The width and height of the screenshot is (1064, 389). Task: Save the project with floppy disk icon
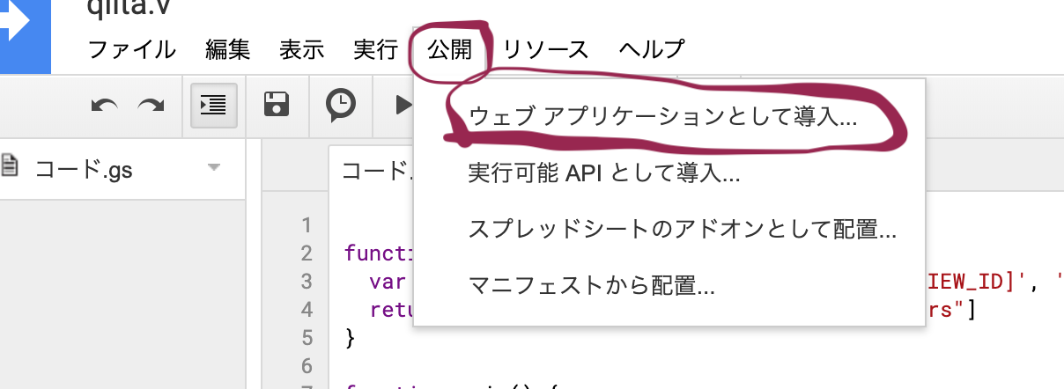click(277, 106)
